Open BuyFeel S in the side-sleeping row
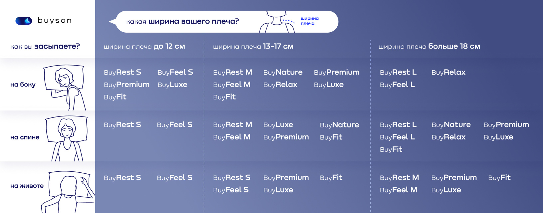 point(175,72)
